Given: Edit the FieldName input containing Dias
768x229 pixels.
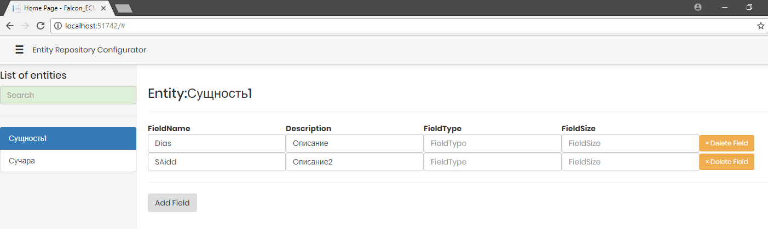Looking at the screenshot, I should 217,143.
